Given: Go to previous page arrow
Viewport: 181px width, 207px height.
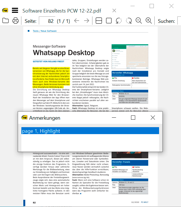Looking at the screenshot, I should pos(77,21).
